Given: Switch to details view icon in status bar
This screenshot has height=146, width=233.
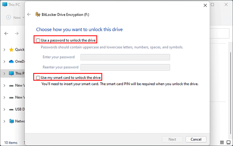Looking at the screenshot, I should pos(221,143).
